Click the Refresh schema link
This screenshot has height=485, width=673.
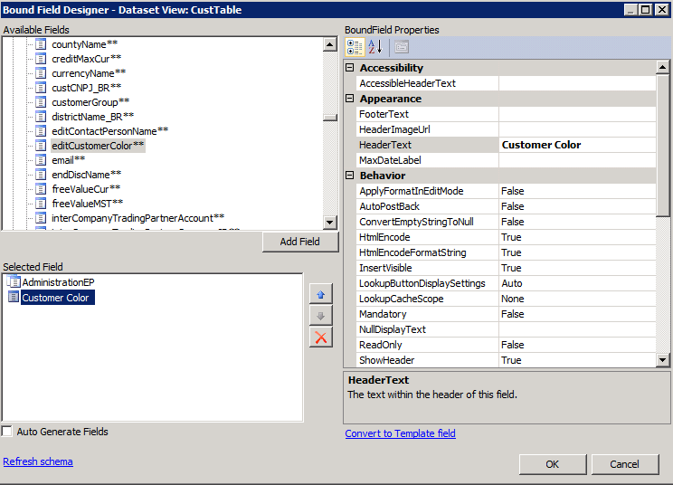pyautogui.click(x=38, y=461)
